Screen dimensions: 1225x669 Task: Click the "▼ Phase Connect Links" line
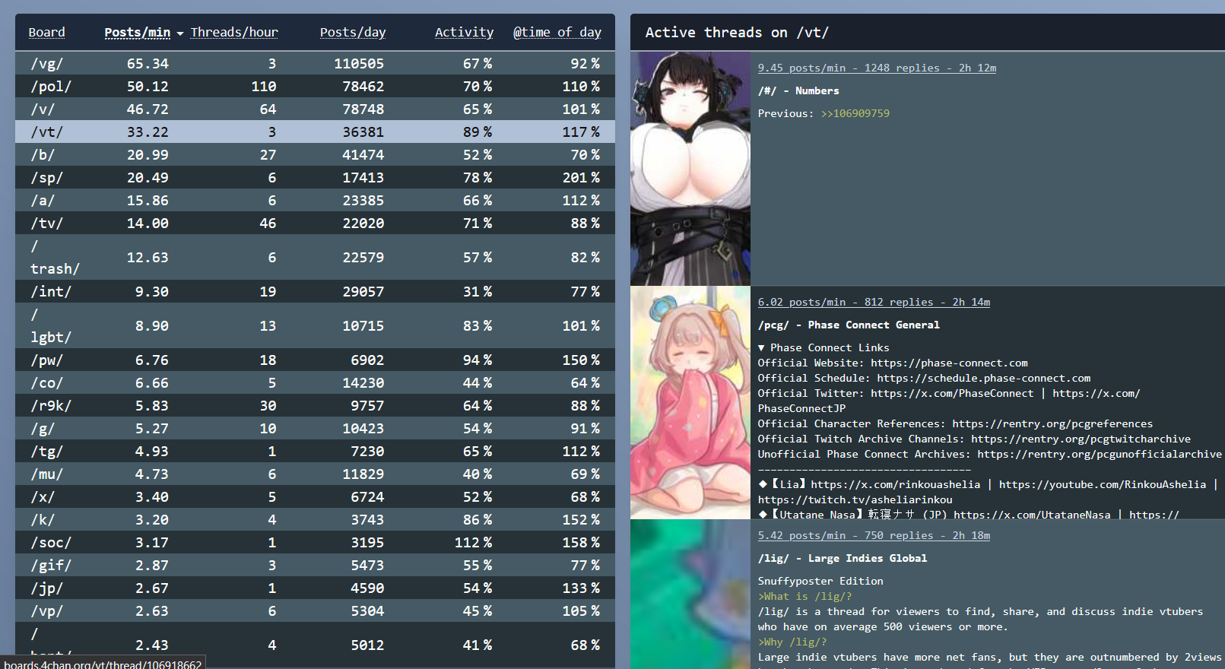[x=824, y=347]
